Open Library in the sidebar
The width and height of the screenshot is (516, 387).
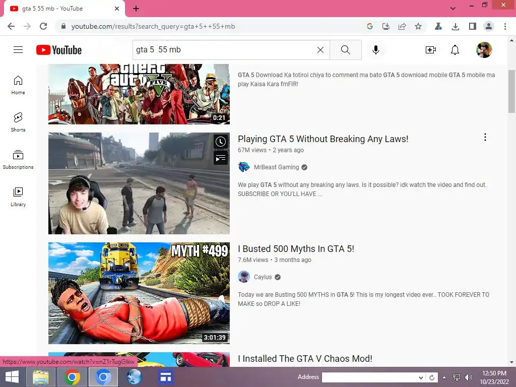click(18, 197)
